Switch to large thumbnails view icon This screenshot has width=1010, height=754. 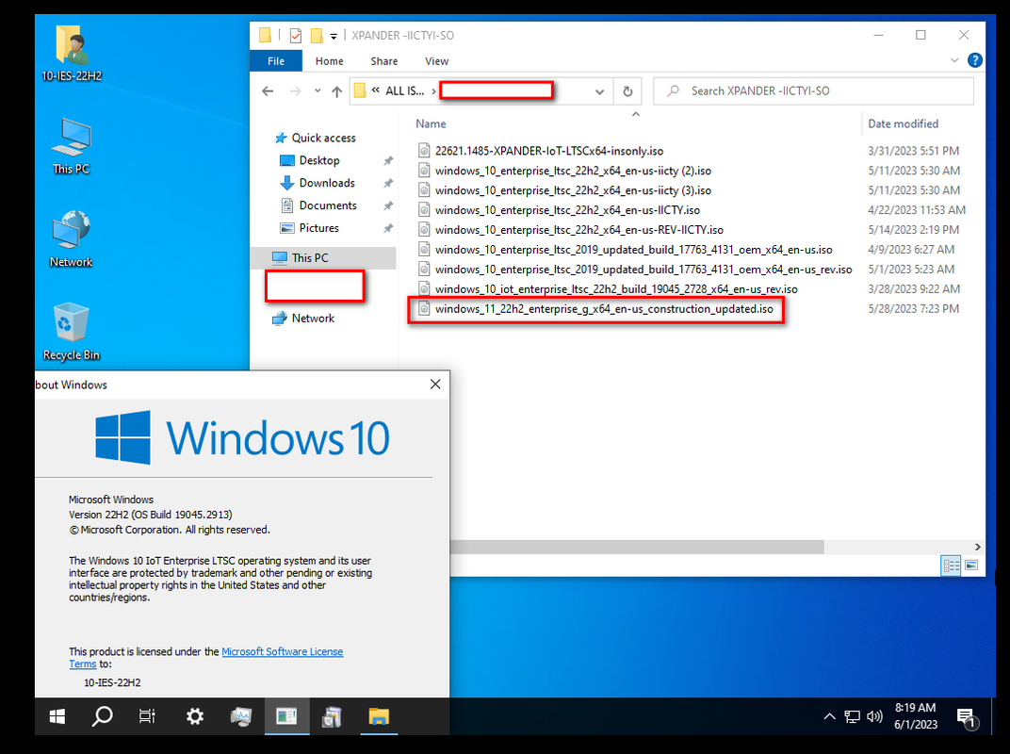pos(972,565)
